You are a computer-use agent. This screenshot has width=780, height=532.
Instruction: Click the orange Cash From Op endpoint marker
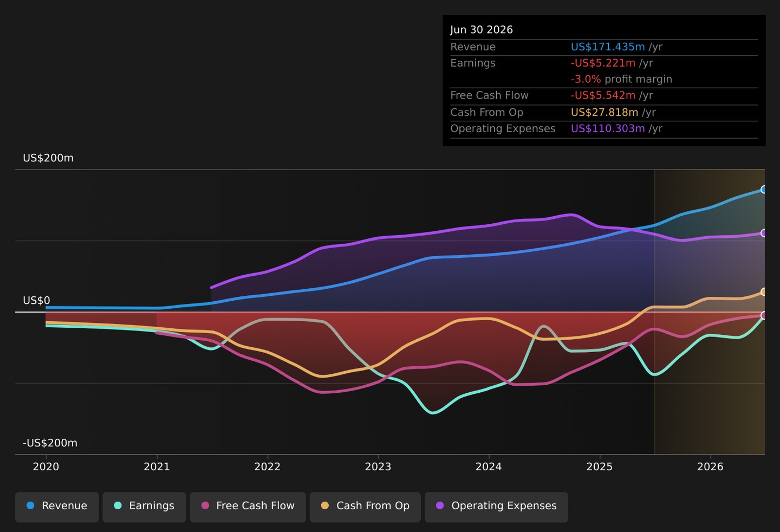764,292
